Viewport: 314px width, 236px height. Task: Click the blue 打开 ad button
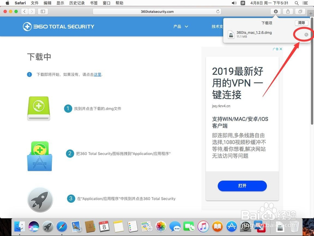(x=242, y=186)
